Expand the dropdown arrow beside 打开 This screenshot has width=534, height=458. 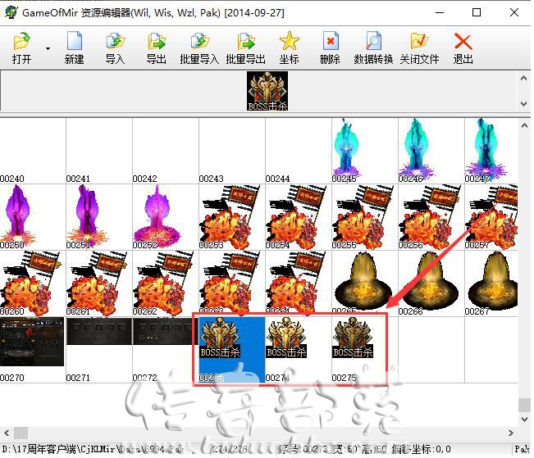(x=48, y=48)
